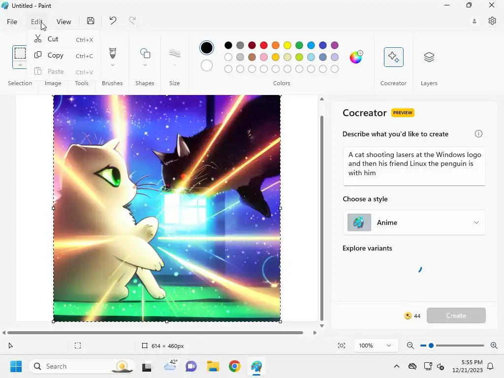Choose Copy from Edit menu
Image resolution: width=504 pixels, height=378 pixels.
point(63,55)
